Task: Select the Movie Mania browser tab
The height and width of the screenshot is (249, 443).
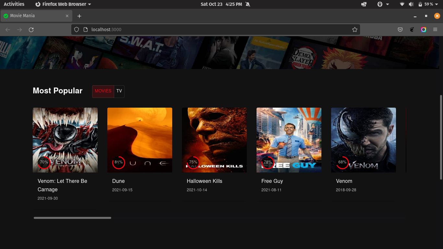Action: click(x=36, y=16)
